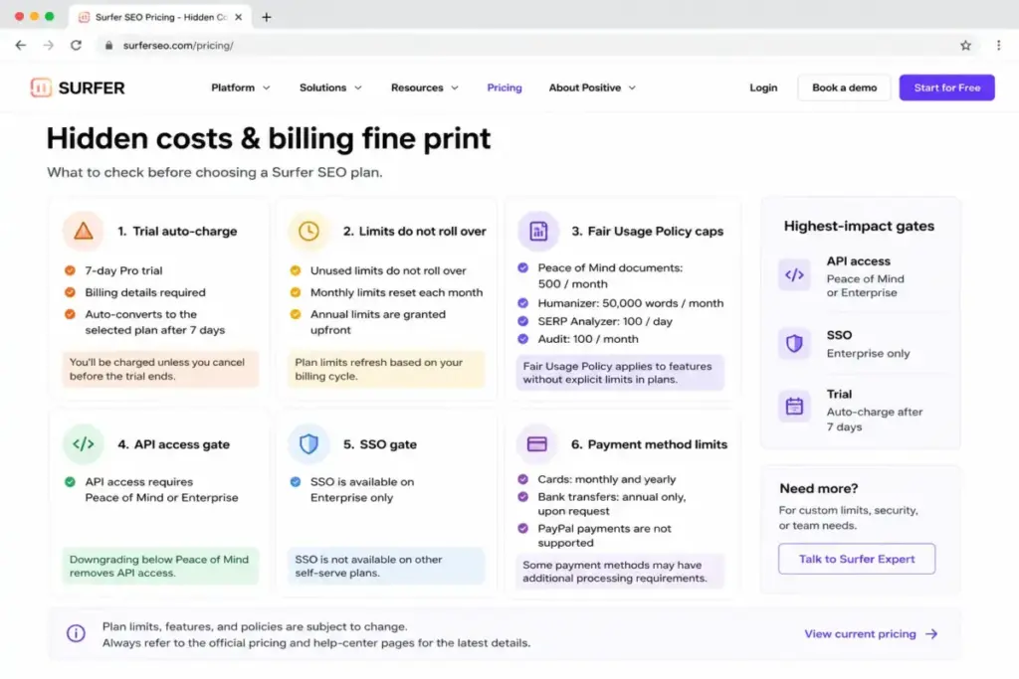Click text 'Cards: monthly and yearly'

[606, 479]
